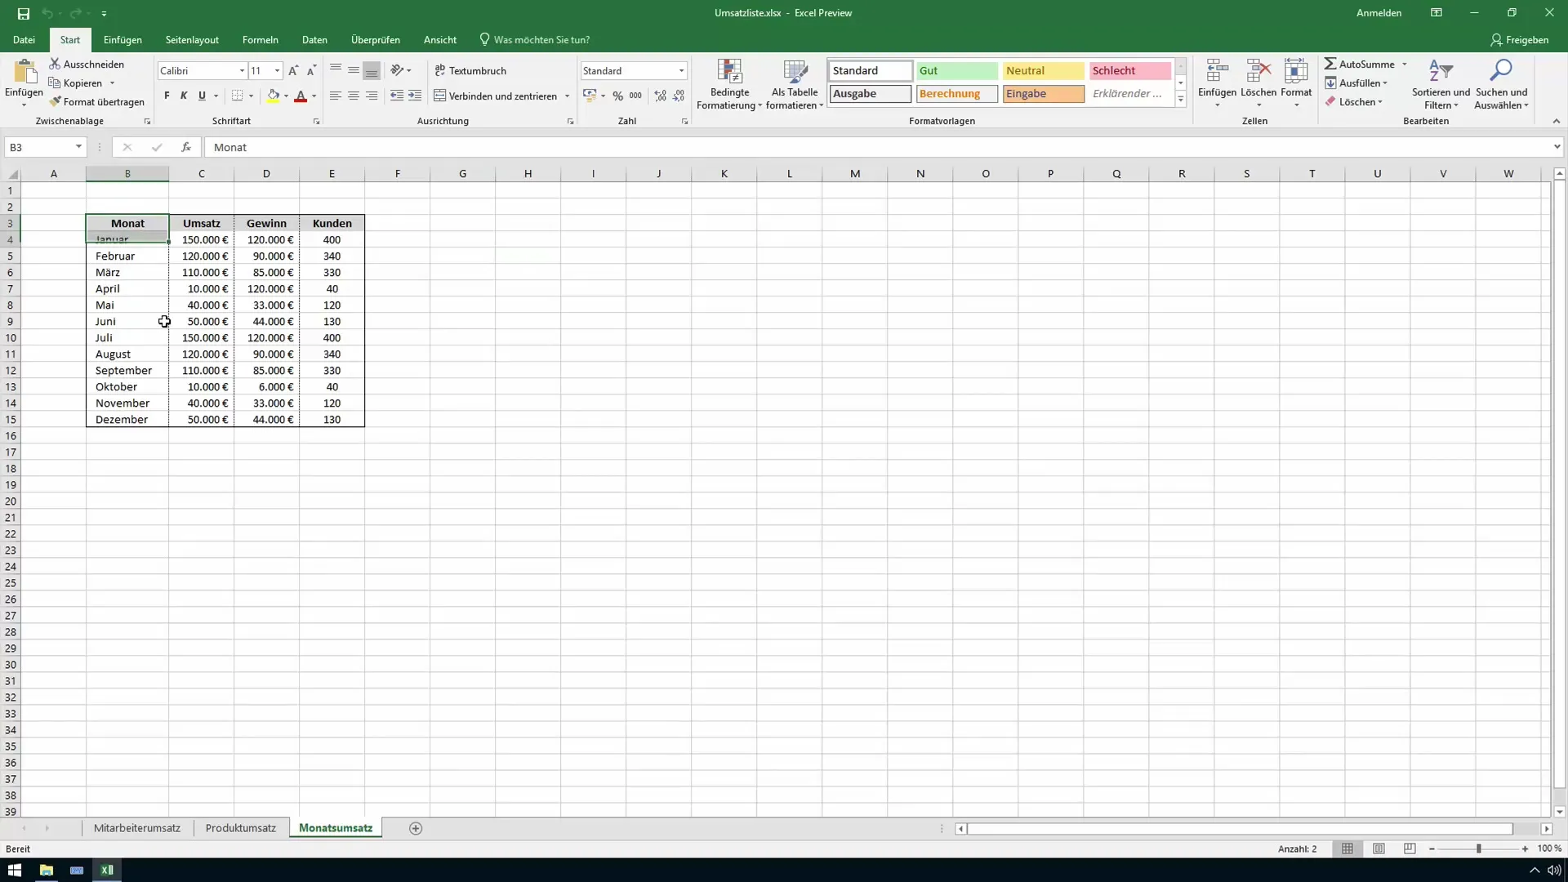Toggle underline formatting (U)
The width and height of the screenshot is (1568, 882).
(x=202, y=96)
